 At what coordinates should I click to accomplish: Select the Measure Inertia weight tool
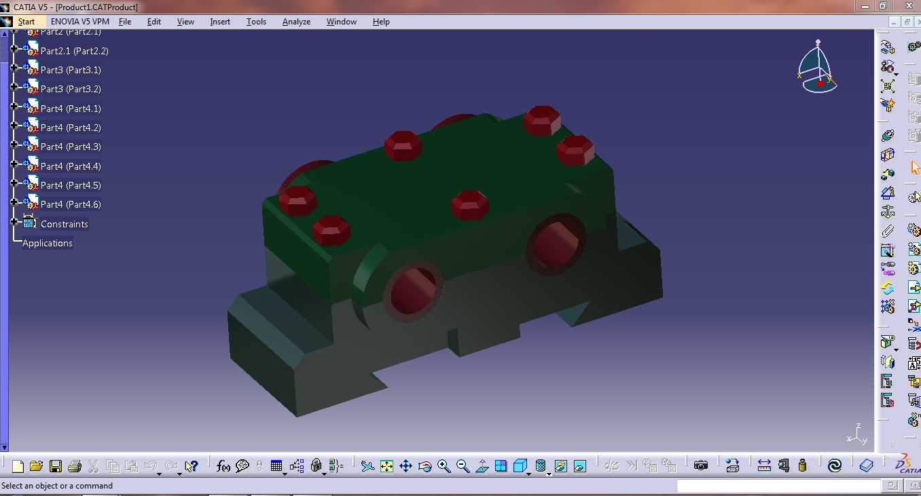(803, 466)
